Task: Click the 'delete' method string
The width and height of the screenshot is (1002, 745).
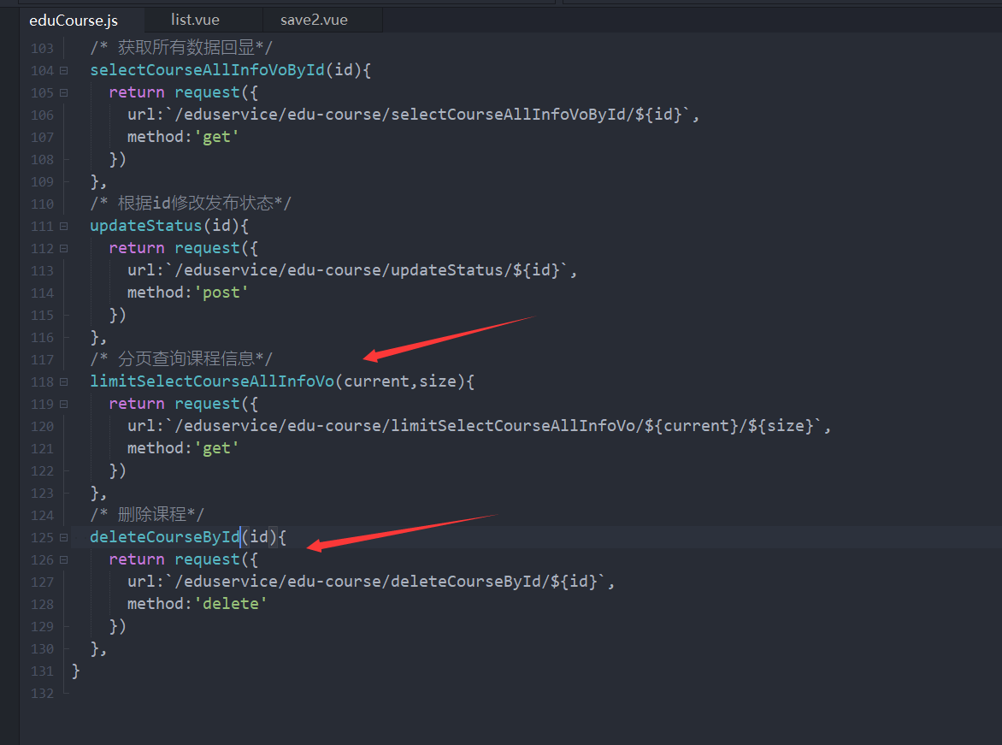Action: (231, 603)
